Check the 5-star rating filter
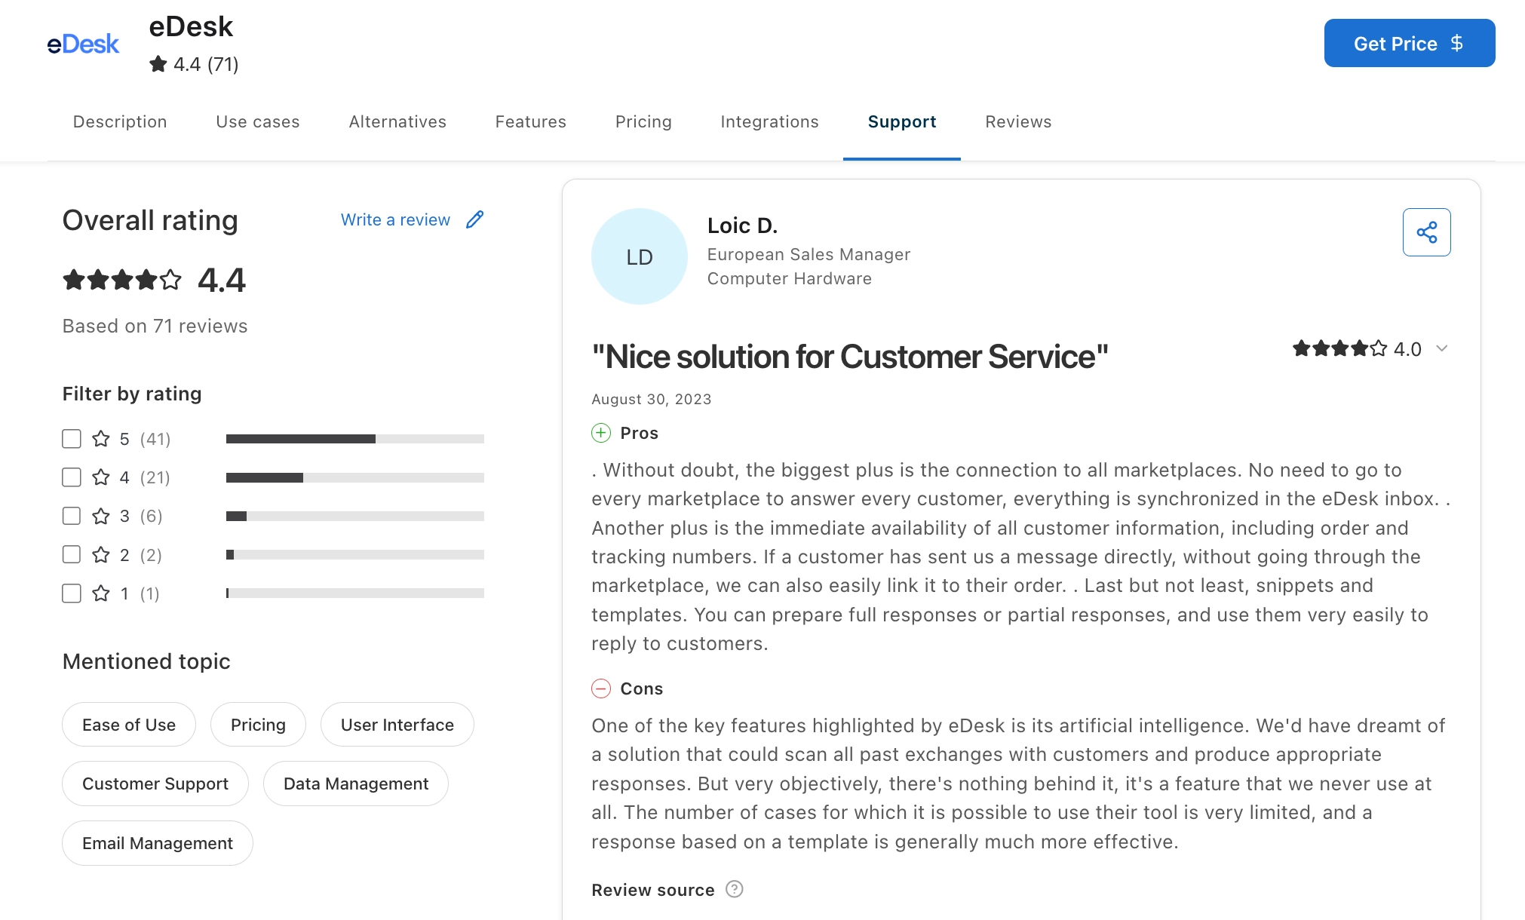 click(71, 438)
